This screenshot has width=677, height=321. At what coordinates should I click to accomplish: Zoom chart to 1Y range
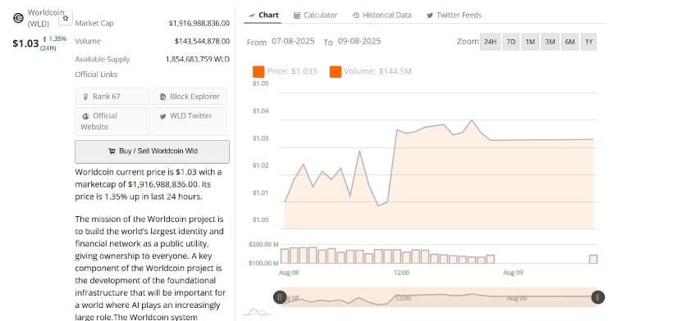click(589, 42)
